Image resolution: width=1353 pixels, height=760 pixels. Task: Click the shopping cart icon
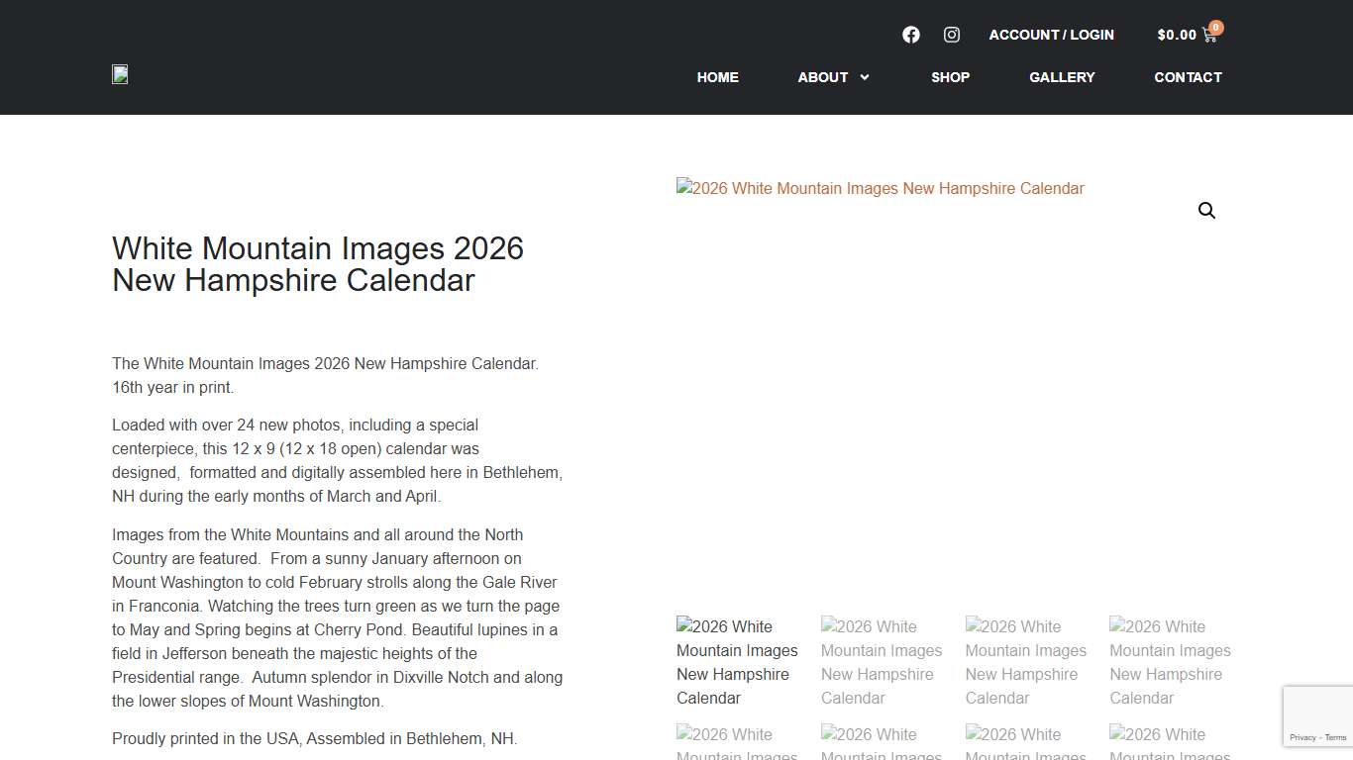pyautogui.click(x=1209, y=35)
